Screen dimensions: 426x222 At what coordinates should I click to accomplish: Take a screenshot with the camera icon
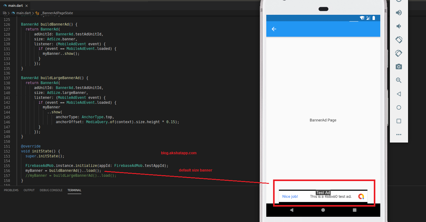(399, 67)
